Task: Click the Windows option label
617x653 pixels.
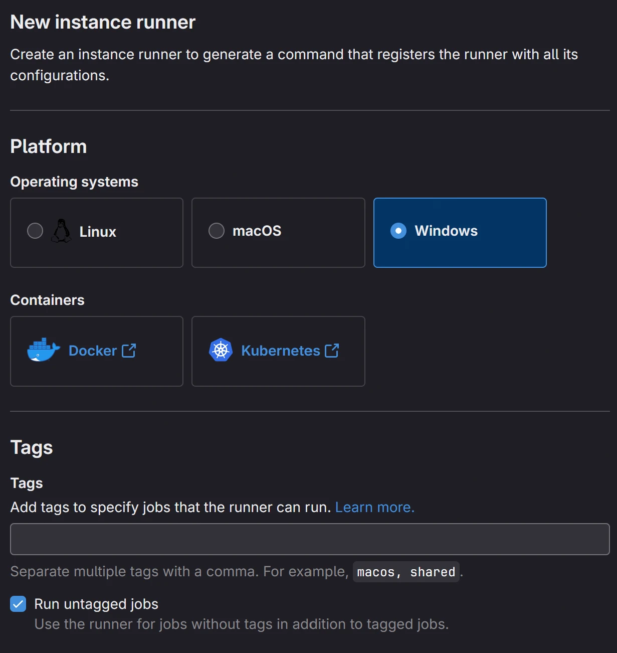Action: click(x=446, y=231)
